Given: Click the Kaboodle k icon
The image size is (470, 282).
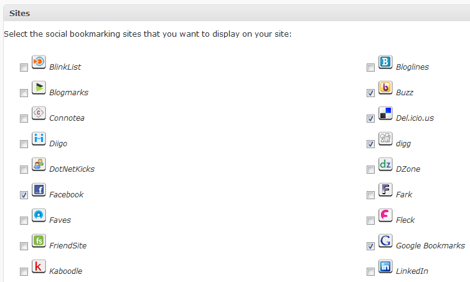Looking at the screenshot, I should [39, 266].
